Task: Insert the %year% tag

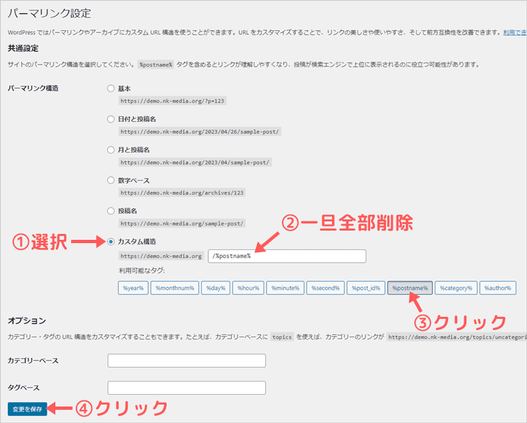Action: pos(133,288)
